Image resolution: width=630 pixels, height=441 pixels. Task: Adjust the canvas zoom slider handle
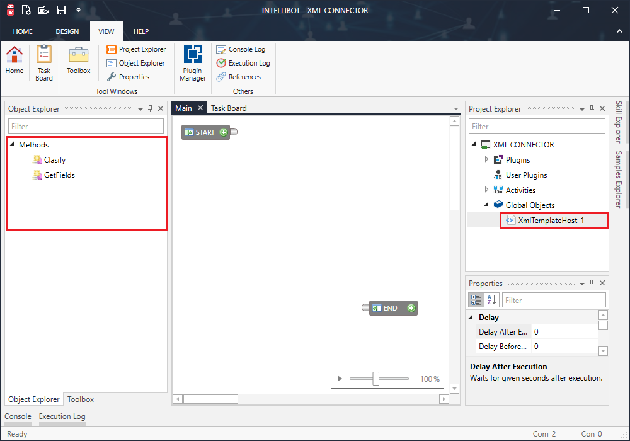tap(375, 379)
